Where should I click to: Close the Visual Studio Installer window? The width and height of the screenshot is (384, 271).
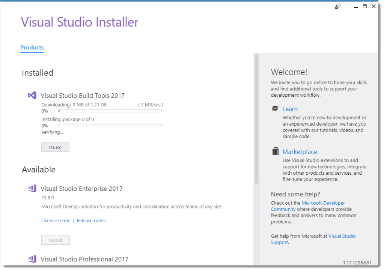(x=373, y=6)
